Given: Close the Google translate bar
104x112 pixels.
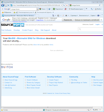Looking at the screenshot, I should 101,20.
